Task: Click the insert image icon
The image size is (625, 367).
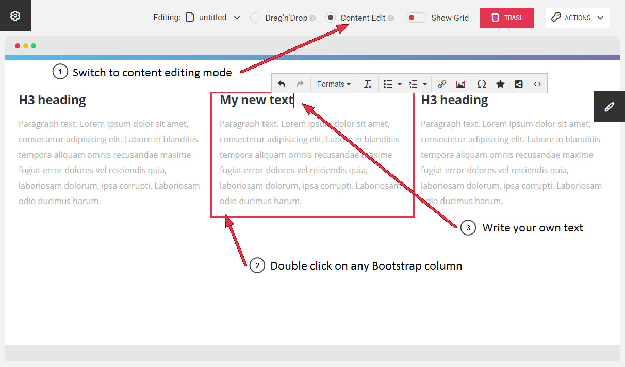Action: (x=460, y=84)
